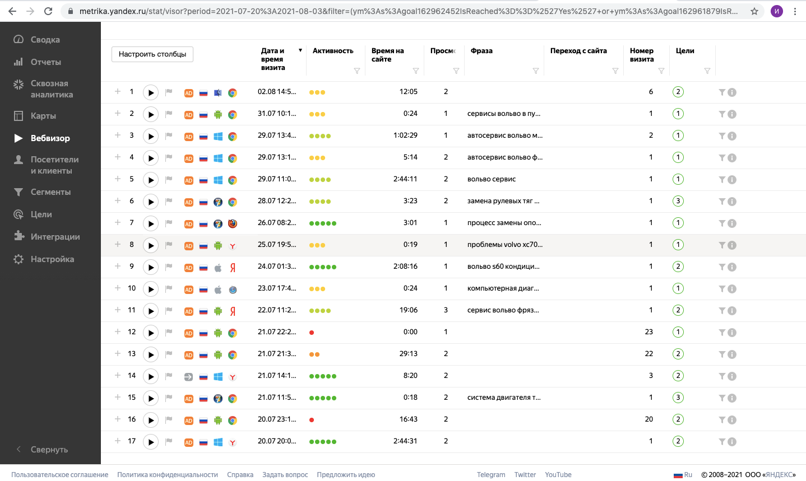The width and height of the screenshot is (806, 481).
Task: Play the session recording in row 1
Action: pos(151,92)
